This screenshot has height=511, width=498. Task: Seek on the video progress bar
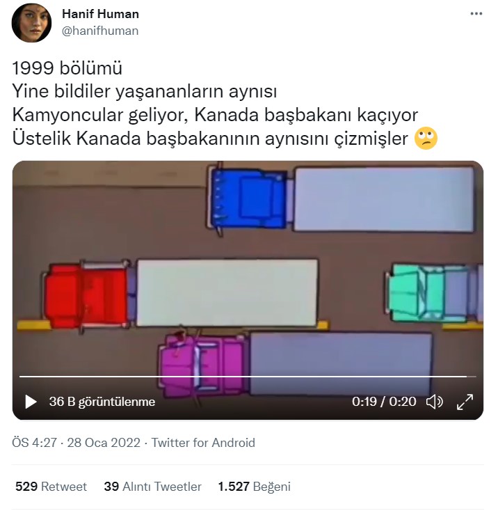click(x=248, y=377)
